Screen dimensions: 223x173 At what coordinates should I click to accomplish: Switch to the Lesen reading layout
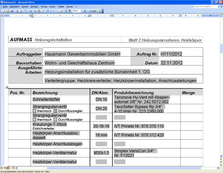92,11
